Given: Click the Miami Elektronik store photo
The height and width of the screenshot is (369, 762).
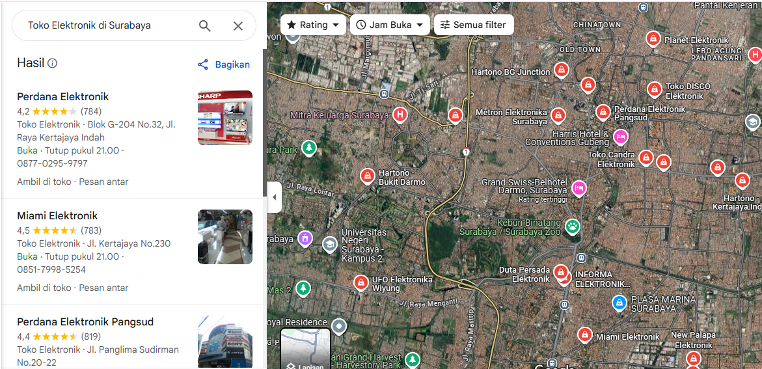Looking at the screenshot, I should [x=225, y=237].
